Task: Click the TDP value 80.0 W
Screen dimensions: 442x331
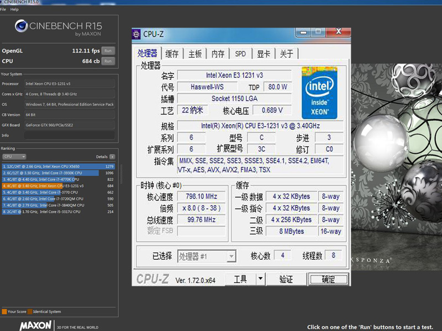Action: coord(278,87)
